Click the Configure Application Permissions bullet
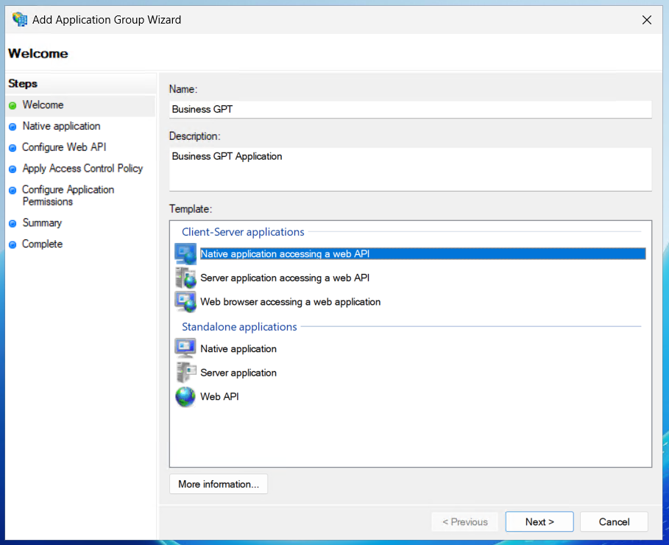Image resolution: width=669 pixels, height=545 pixels. tap(13, 190)
